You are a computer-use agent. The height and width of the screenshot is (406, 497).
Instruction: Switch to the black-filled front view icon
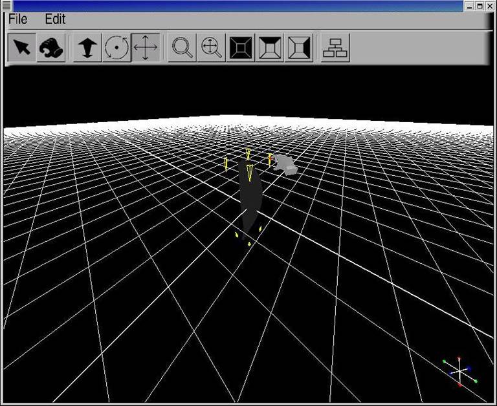click(x=241, y=47)
